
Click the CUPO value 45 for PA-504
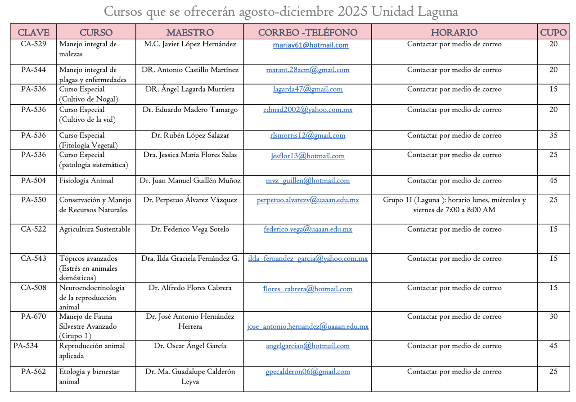[x=553, y=181]
